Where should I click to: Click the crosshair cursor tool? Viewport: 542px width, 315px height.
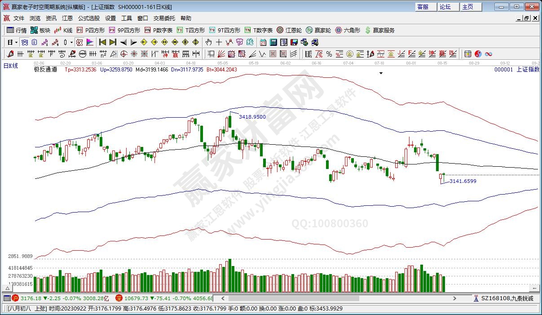(219, 42)
